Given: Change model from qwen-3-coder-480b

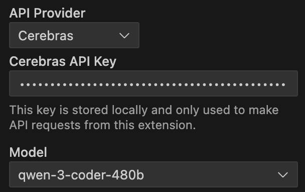Looking at the screenshot, I should coord(154,174).
